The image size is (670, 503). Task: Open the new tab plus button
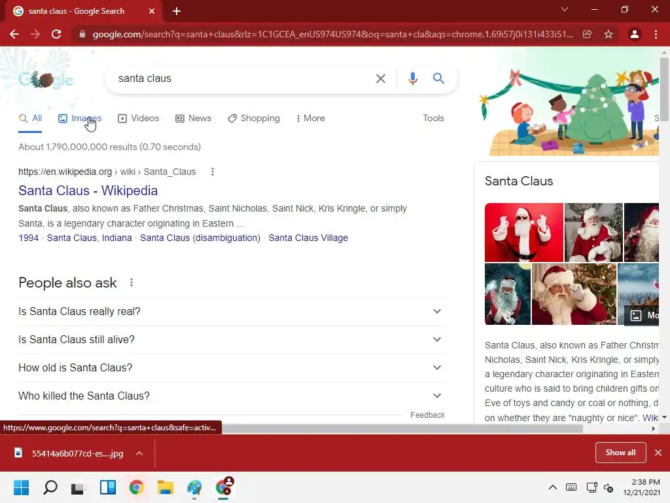177,11
